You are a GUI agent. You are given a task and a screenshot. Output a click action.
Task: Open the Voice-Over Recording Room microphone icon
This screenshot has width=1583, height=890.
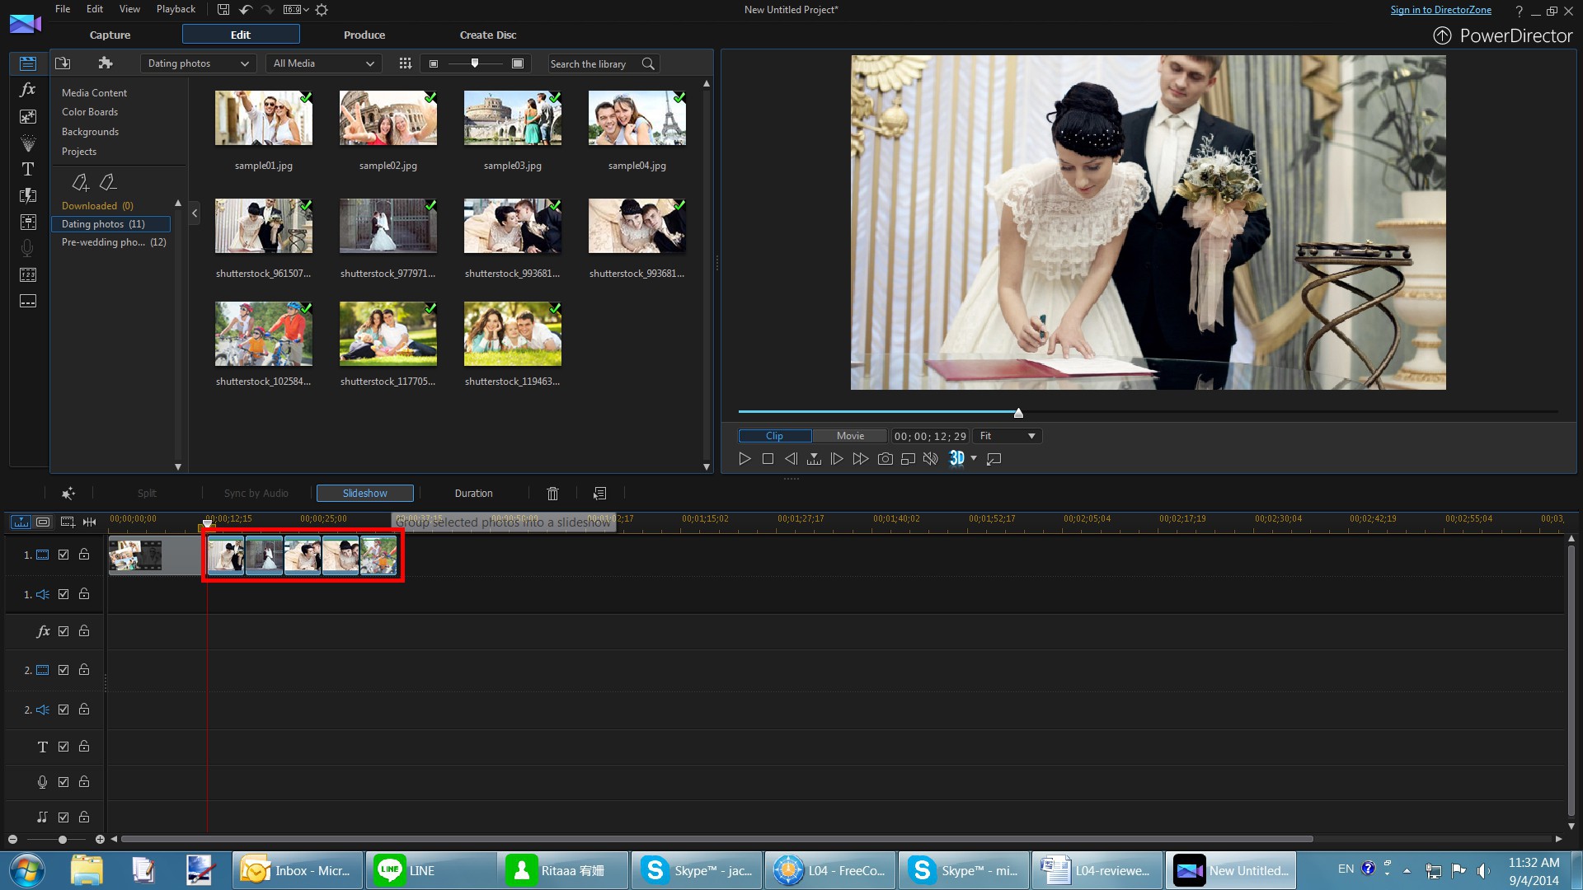point(27,248)
